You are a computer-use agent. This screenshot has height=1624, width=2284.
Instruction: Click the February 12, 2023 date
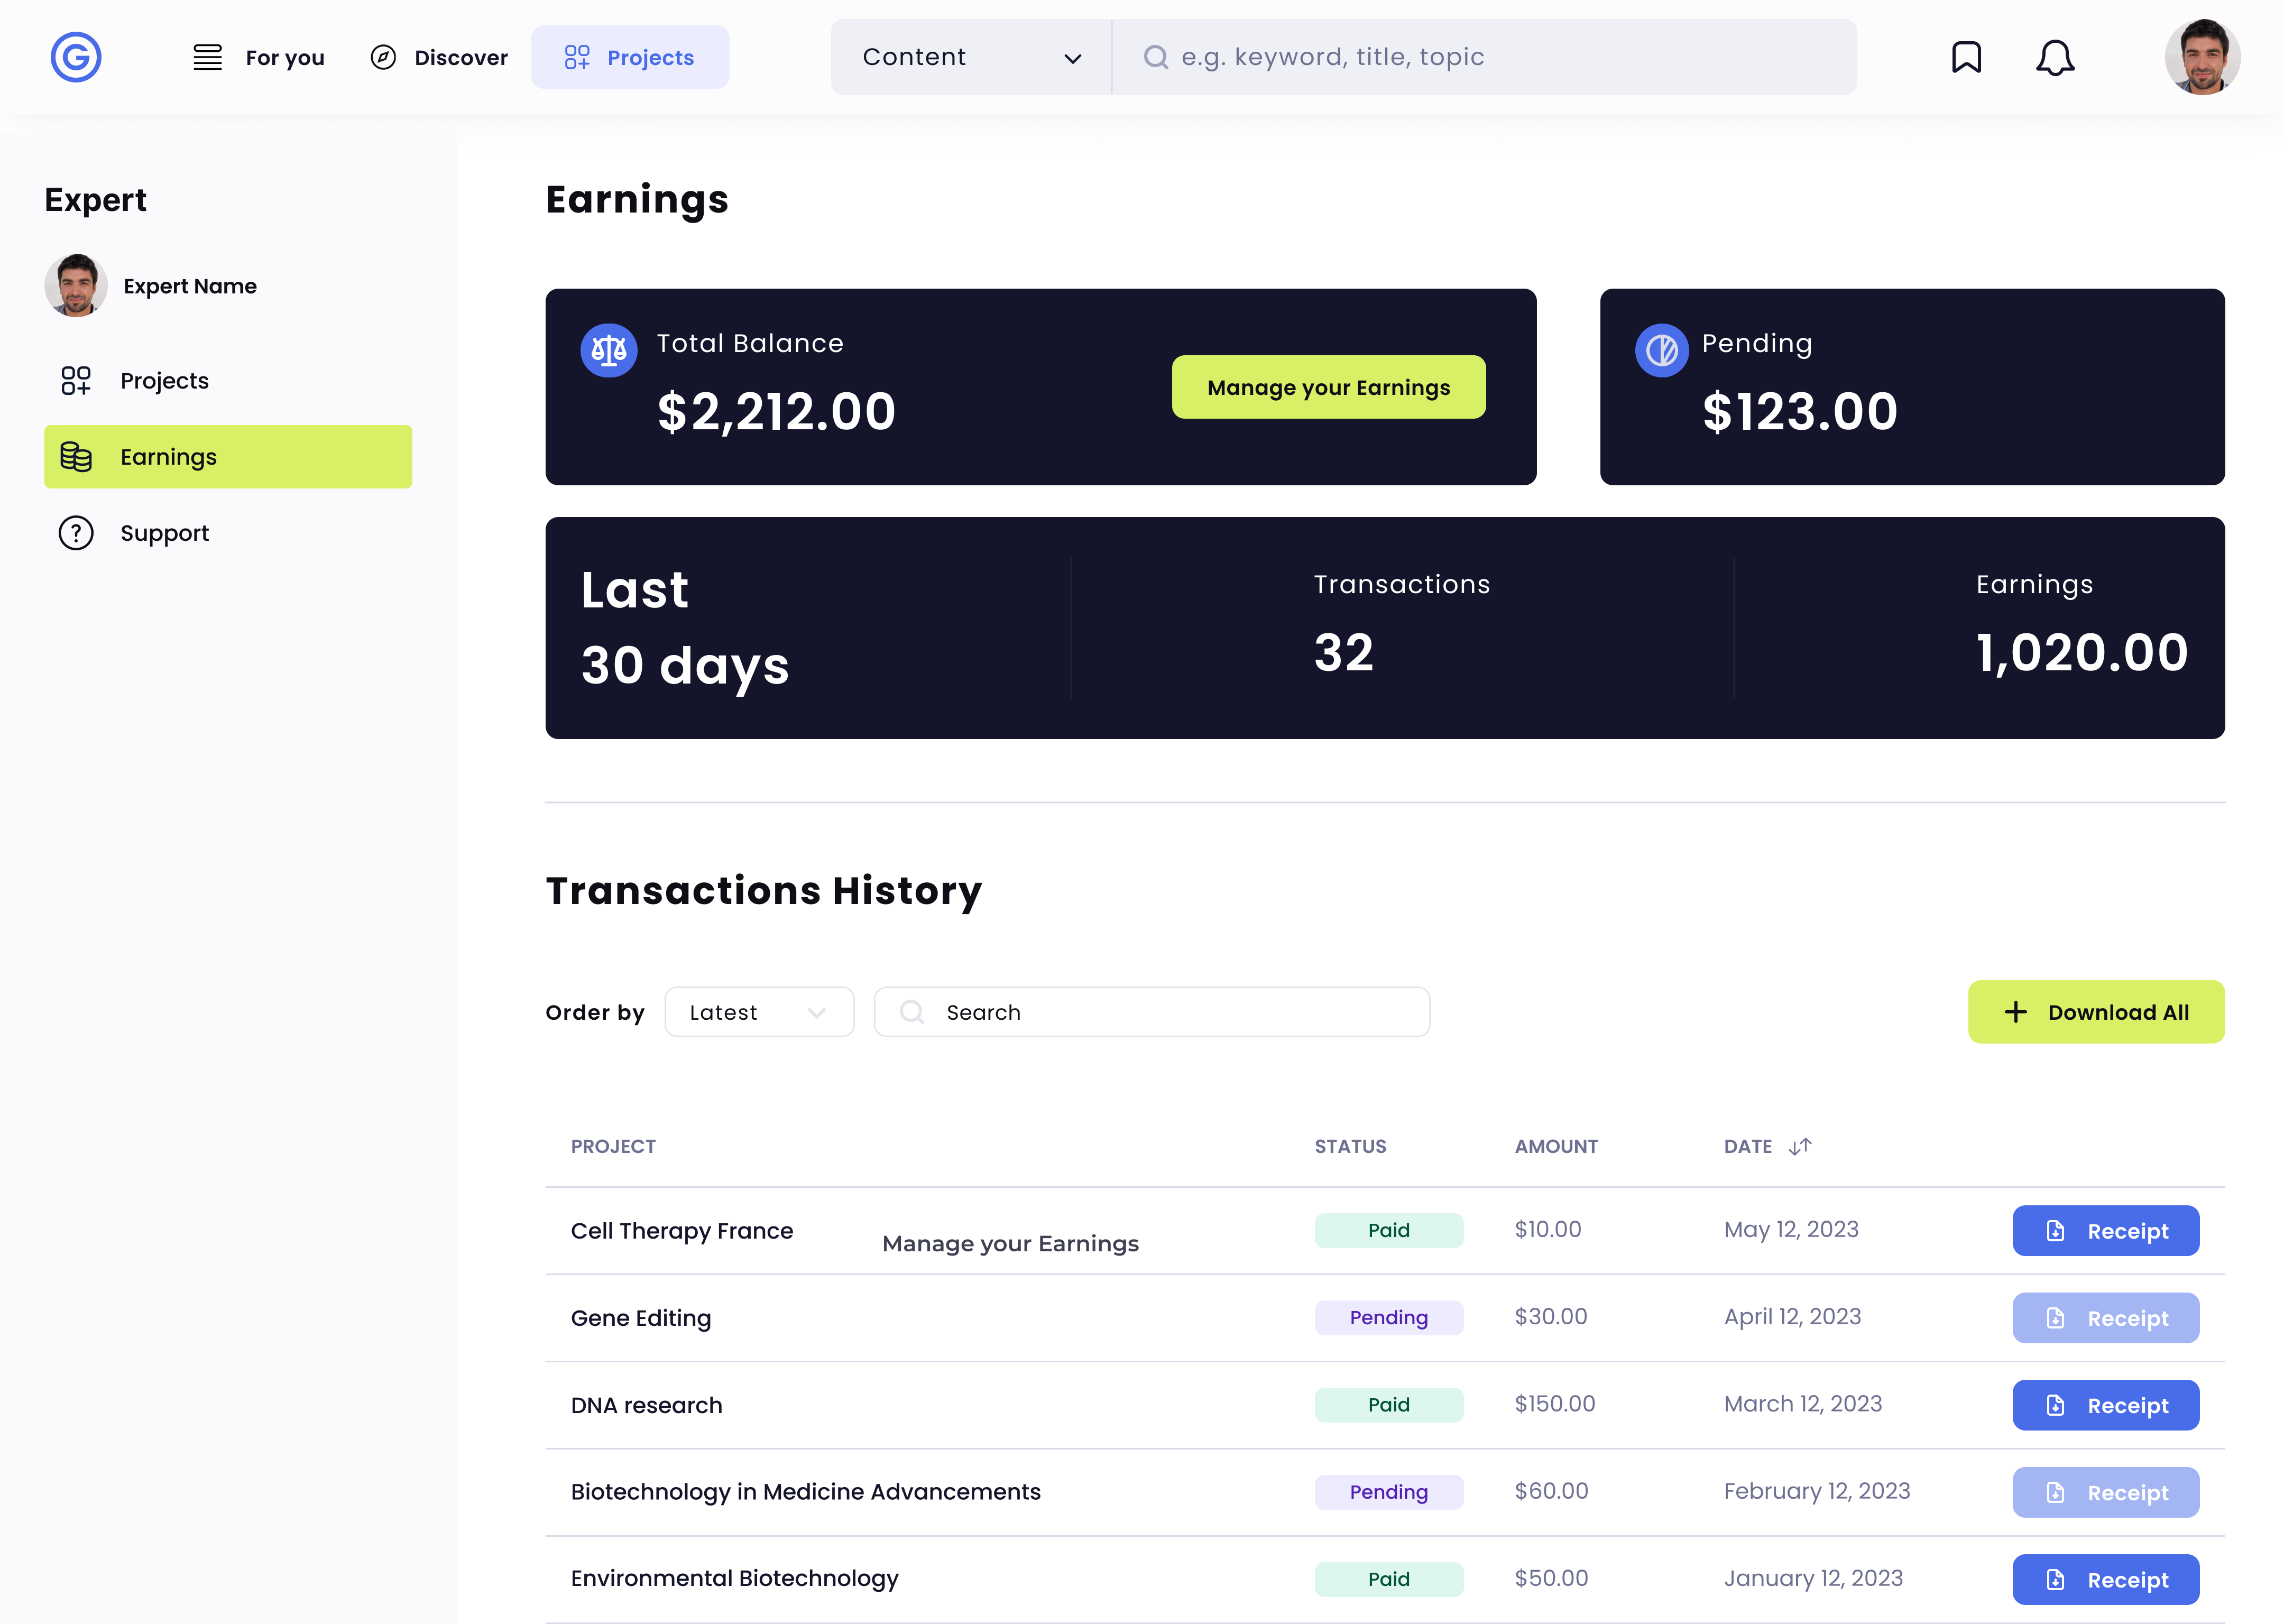(x=1817, y=1491)
